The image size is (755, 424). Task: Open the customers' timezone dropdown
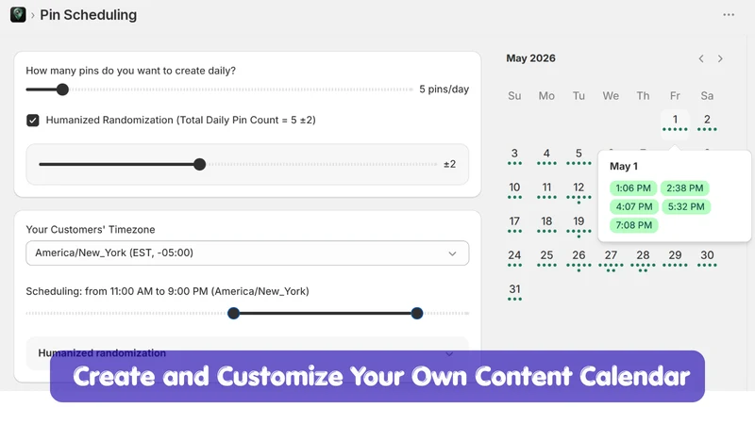click(247, 253)
